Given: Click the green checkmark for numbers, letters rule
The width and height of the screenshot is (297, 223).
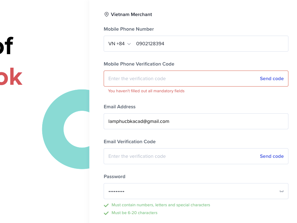Looking at the screenshot, I should 106,205.
